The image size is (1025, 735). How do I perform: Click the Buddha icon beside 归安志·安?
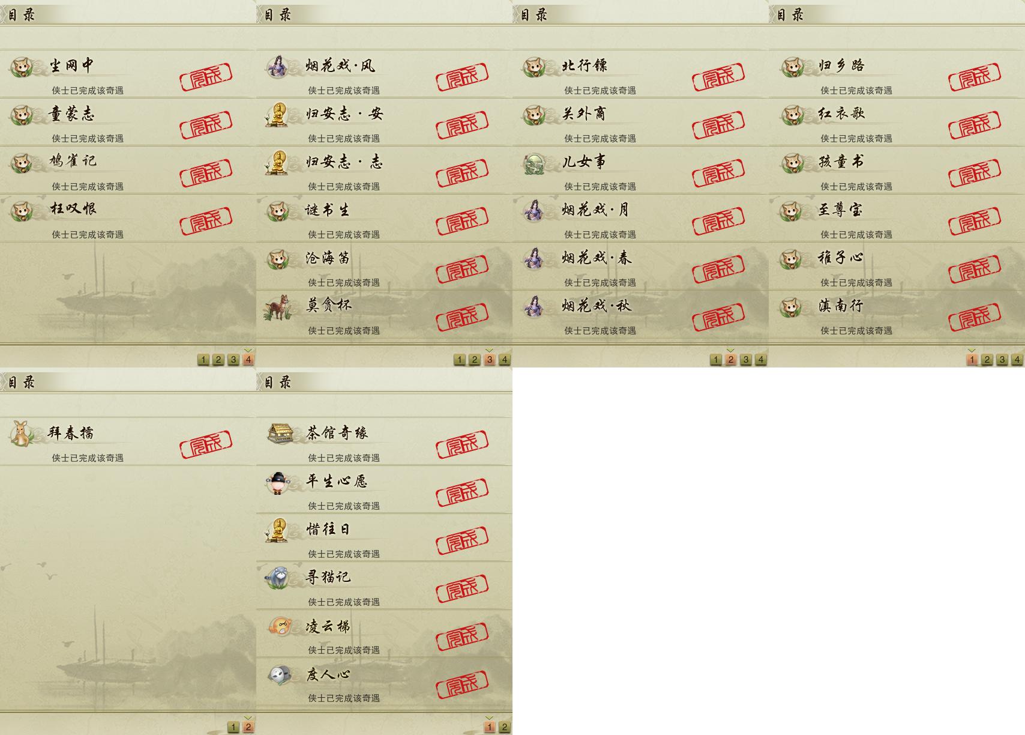pos(277,114)
